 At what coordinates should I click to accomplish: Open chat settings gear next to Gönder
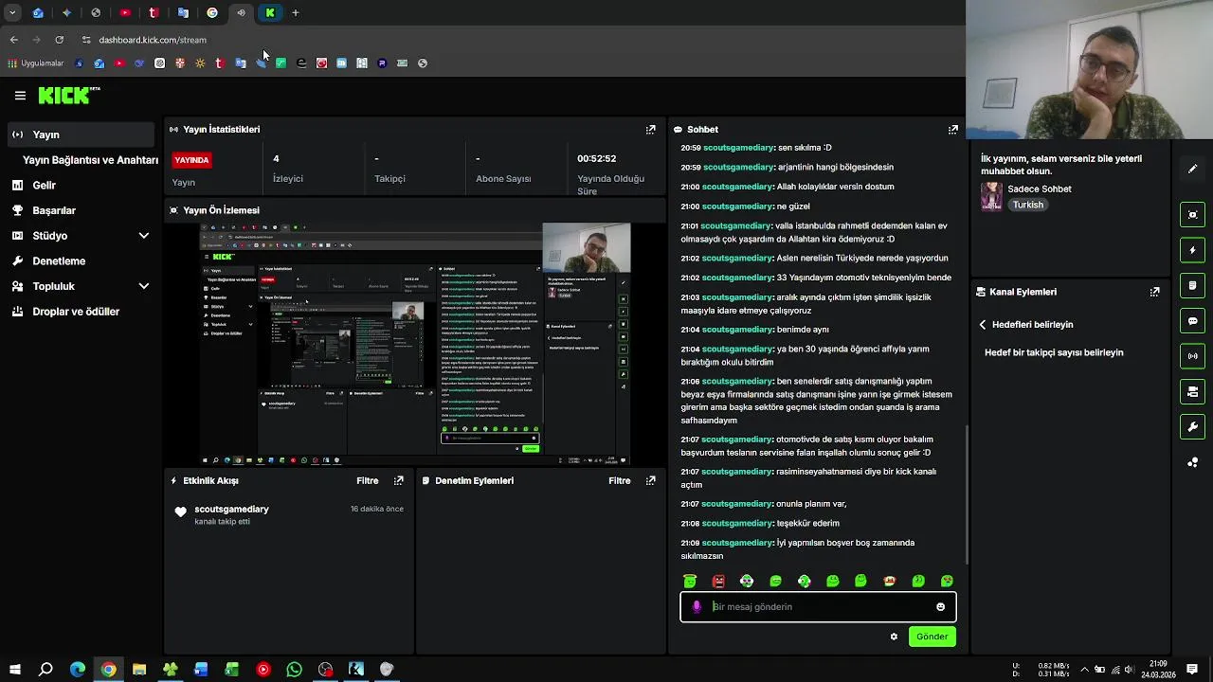click(x=894, y=637)
